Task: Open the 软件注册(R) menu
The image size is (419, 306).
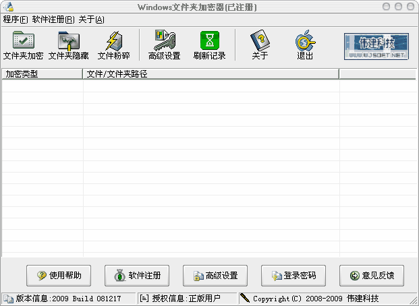Action: (x=52, y=19)
